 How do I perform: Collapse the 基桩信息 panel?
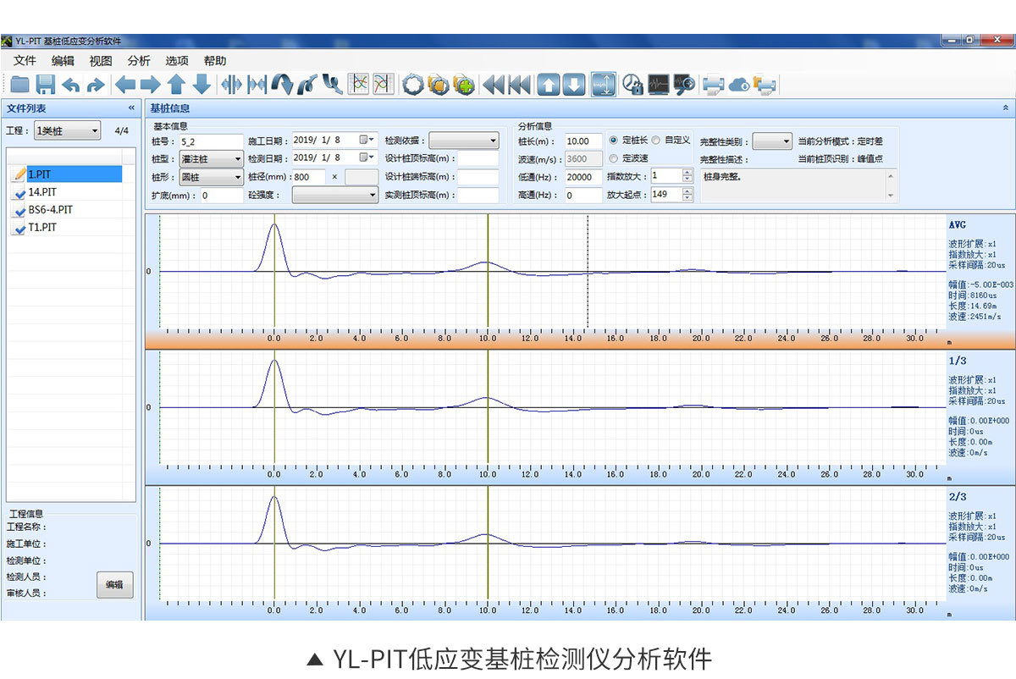click(x=1006, y=108)
